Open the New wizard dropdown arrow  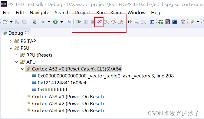pyautogui.click(x=11, y=22)
